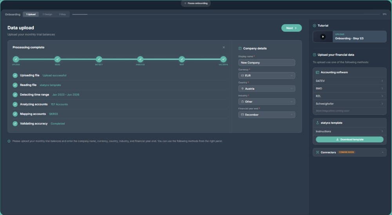Click the Display name field with New Company
This screenshot has width=392, height=215.
(267, 62)
